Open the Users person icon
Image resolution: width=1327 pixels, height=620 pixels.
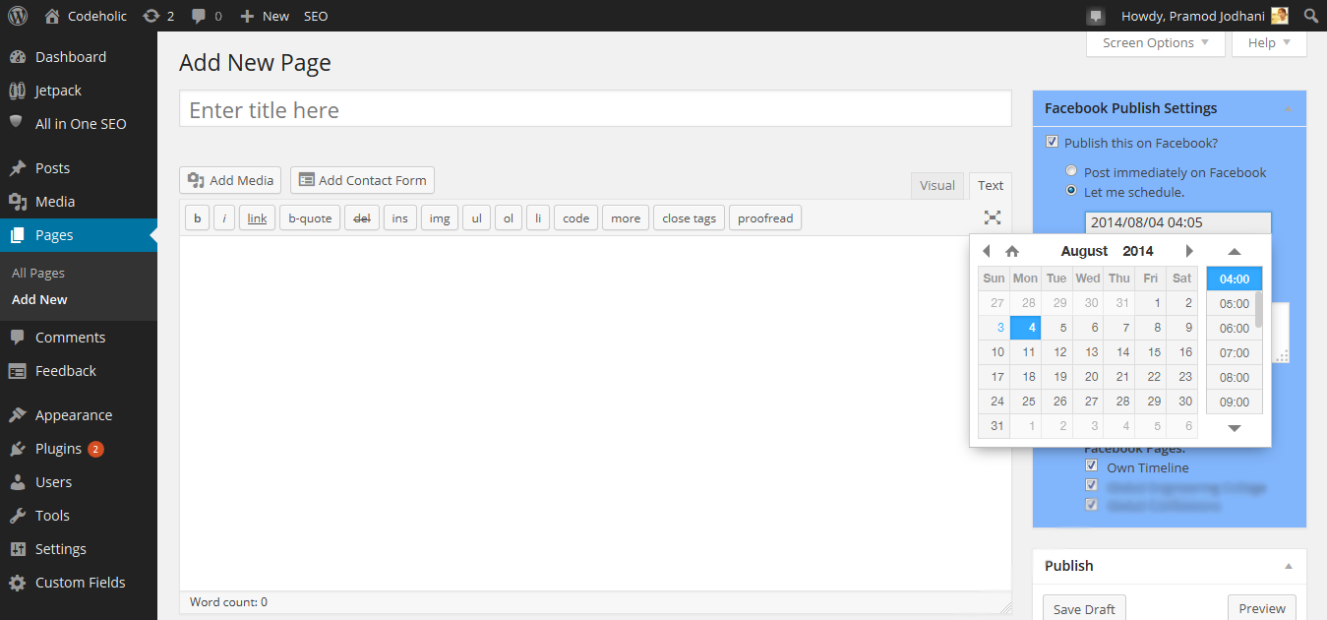[17, 482]
